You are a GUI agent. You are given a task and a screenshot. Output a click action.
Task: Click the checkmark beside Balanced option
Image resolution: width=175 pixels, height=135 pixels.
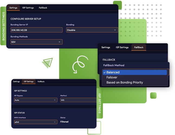(104, 72)
